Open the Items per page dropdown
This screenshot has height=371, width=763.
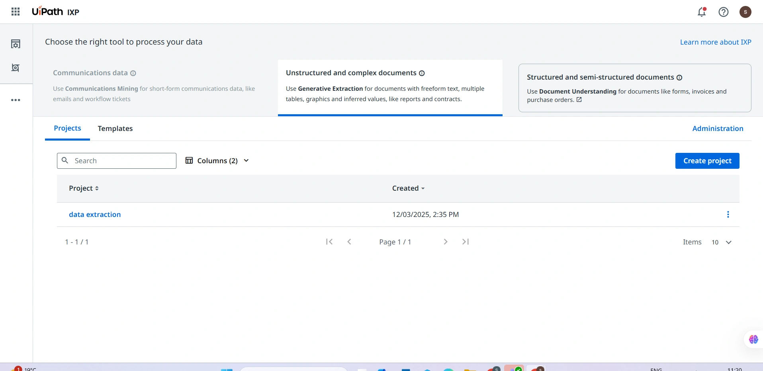722,242
